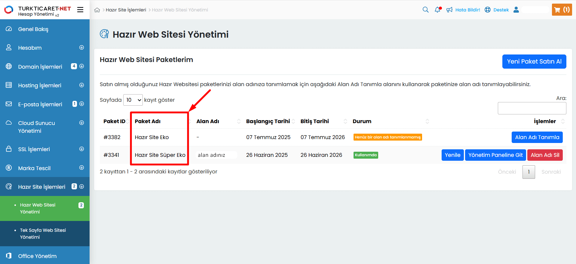The width and height of the screenshot is (576, 264).
Task: Click the palette icon beside page title
Action: [x=104, y=34]
